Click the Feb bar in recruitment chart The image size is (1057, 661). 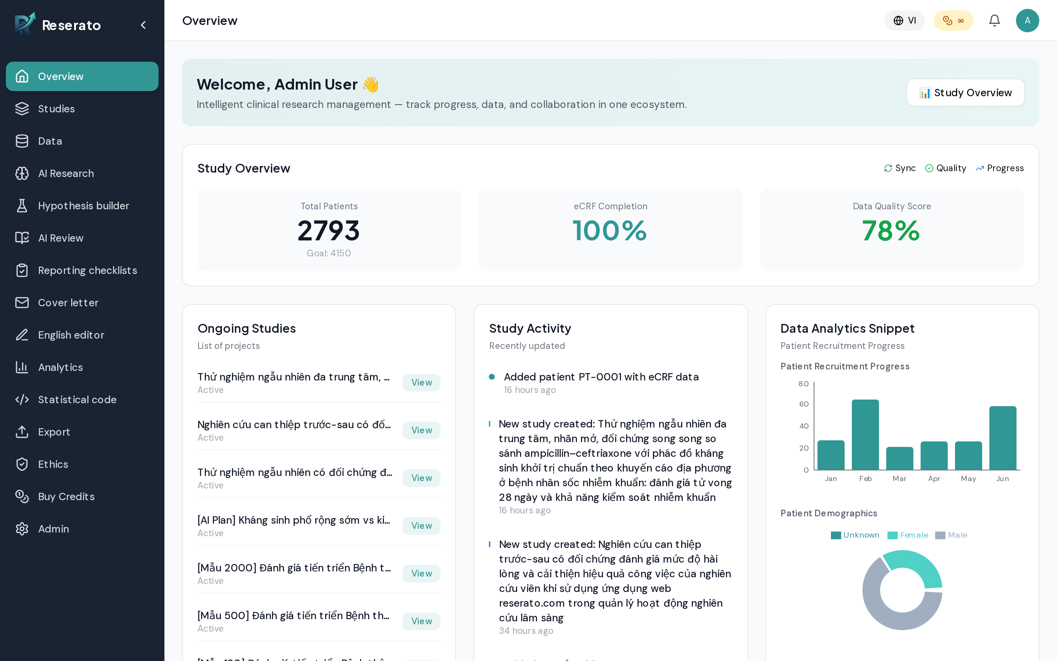click(865, 434)
